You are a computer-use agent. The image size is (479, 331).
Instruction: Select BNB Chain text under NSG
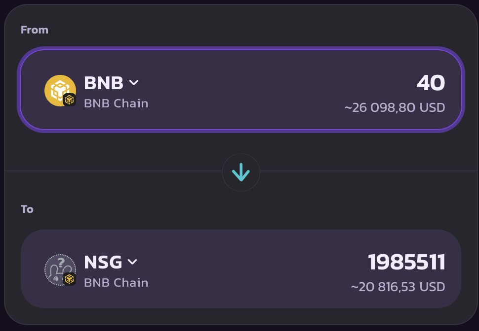coord(116,283)
